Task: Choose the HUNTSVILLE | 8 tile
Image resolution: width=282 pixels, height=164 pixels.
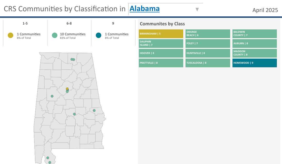Action: pos(208,53)
